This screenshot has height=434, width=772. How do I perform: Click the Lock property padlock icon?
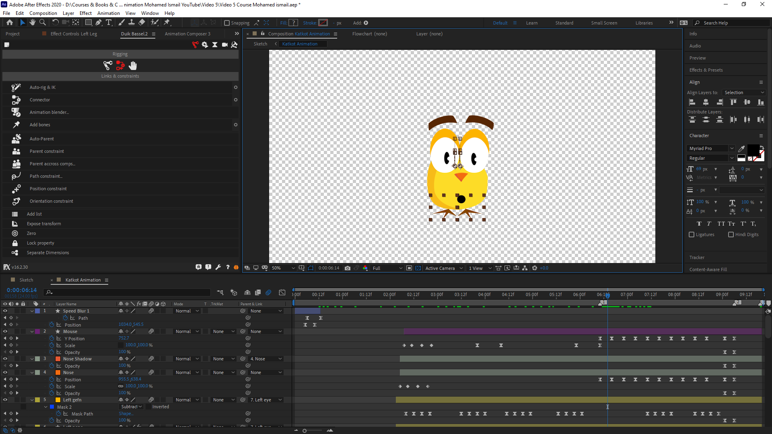tap(15, 243)
